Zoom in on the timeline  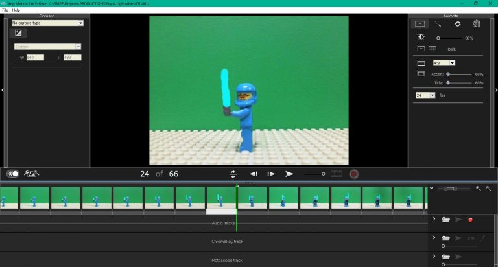479,189
